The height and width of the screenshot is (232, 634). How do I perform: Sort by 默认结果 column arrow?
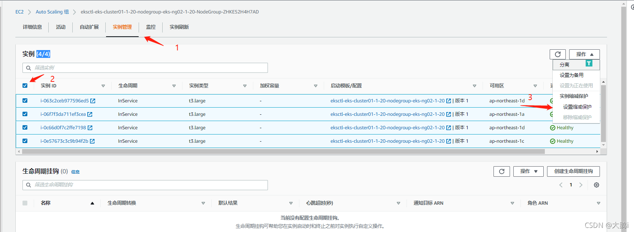click(291, 203)
